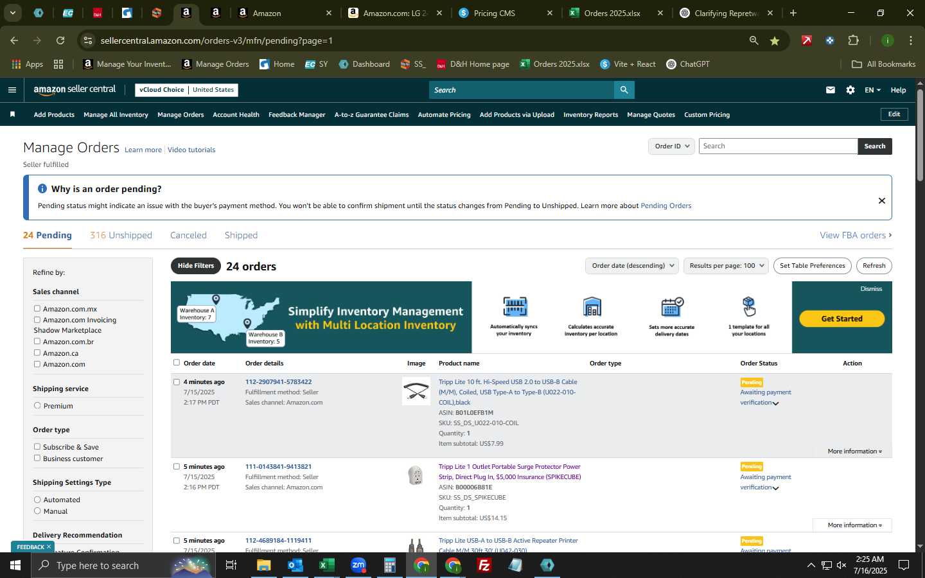Open the EN language dropdown

click(872, 90)
